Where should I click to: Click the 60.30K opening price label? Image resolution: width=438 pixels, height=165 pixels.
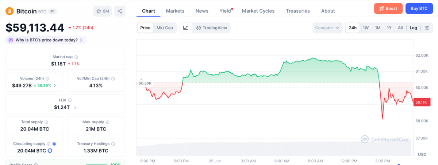145,83
